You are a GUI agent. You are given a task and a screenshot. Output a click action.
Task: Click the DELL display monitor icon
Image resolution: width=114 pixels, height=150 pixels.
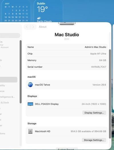click(30, 104)
